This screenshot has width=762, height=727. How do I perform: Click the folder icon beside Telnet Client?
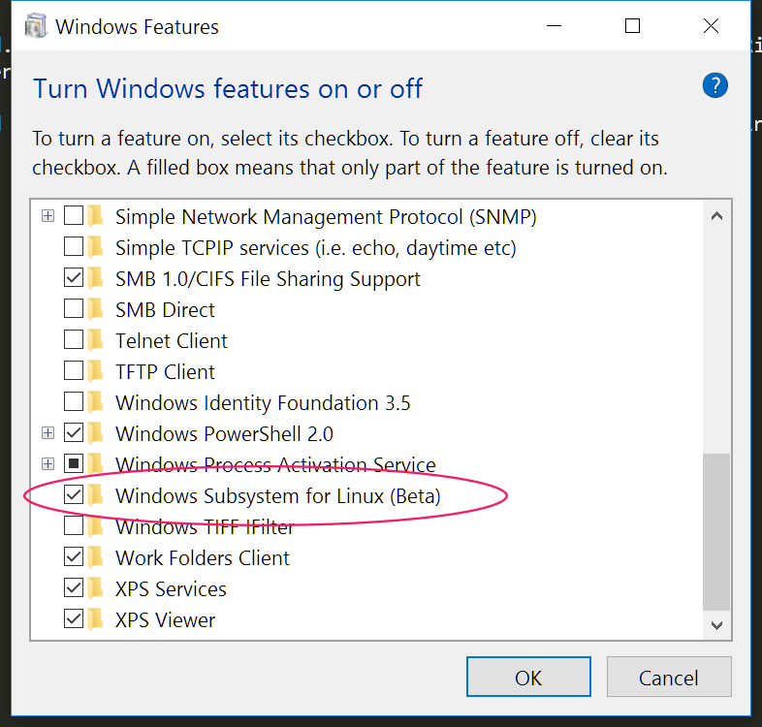(x=96, y=340)
